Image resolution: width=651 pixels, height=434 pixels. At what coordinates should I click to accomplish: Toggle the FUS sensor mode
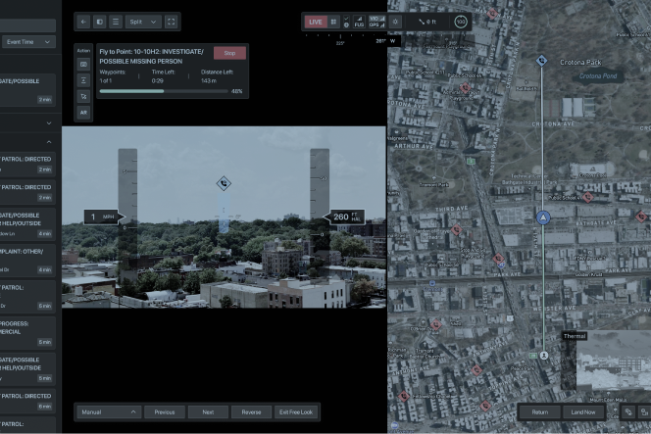click(x=359, y=21)
